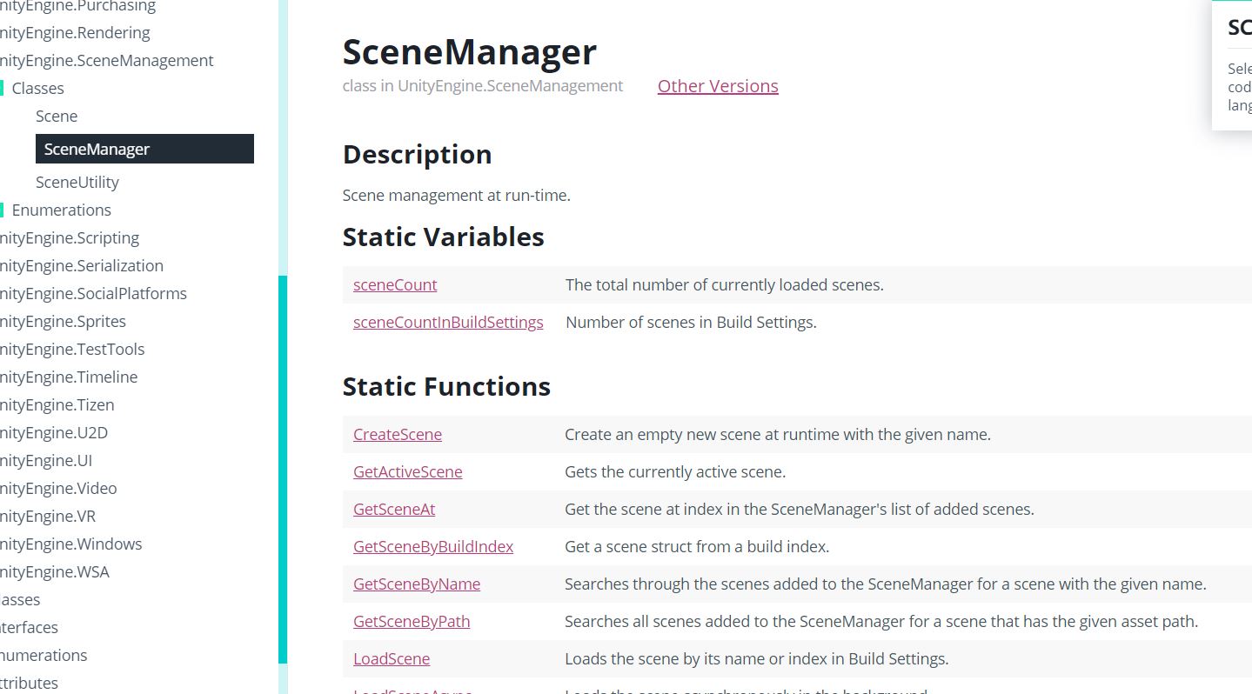
Task: Open the GetSceneByName function link
Action: pyautogui.click(x=417, y=584)
